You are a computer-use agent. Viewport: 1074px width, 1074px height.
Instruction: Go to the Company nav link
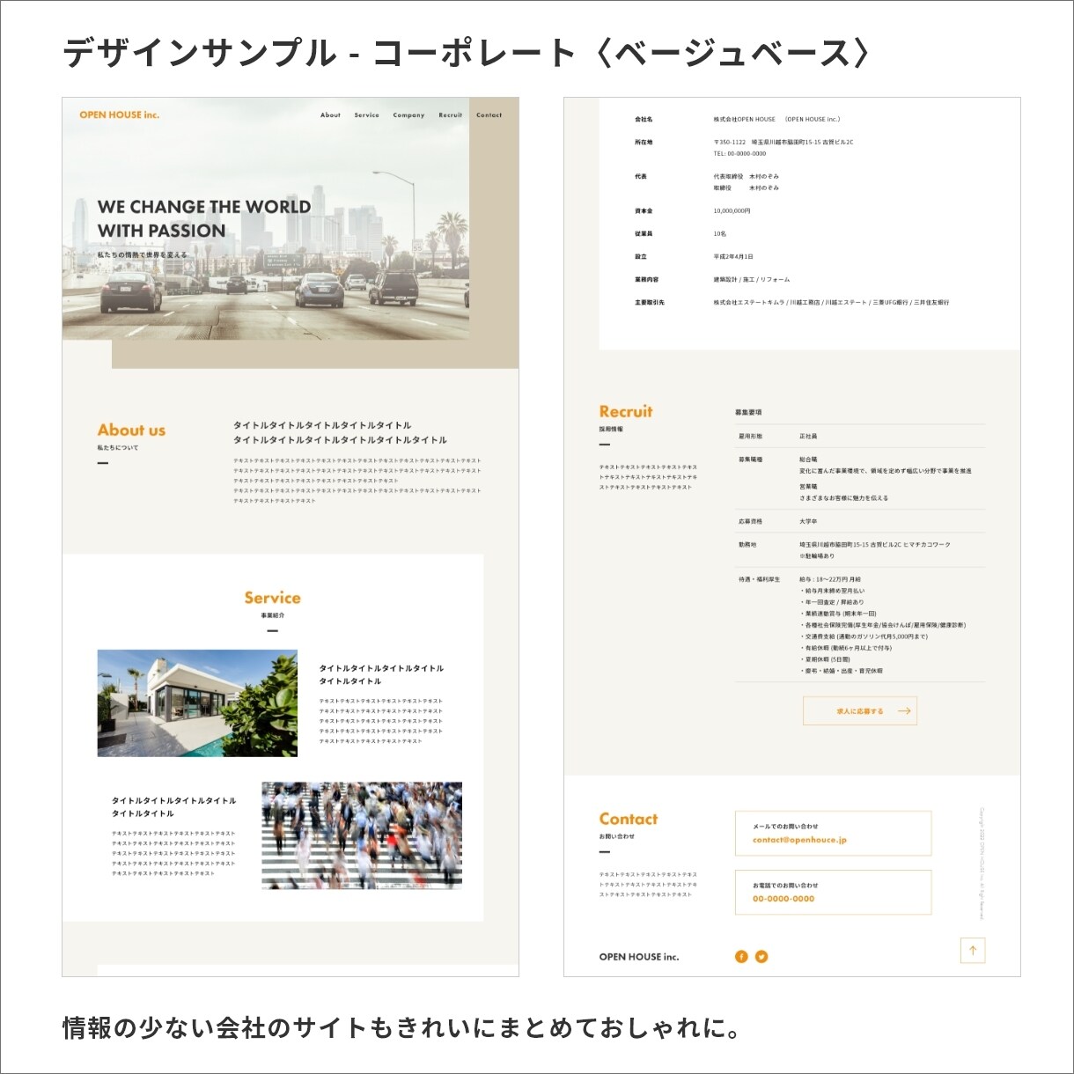(x=408, y=115)
